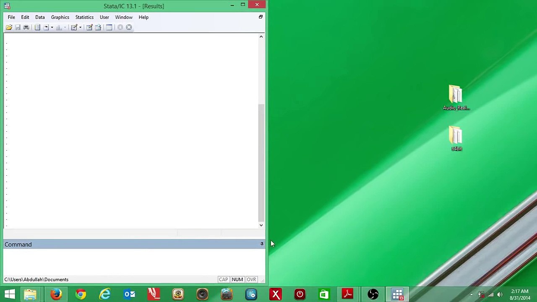Click the More (clear -more-) toolbar icon

pos(120,27)
